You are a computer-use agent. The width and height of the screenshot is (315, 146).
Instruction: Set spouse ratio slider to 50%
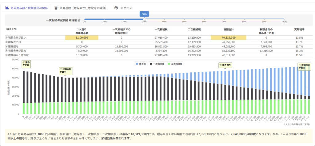tap(184, 20)
